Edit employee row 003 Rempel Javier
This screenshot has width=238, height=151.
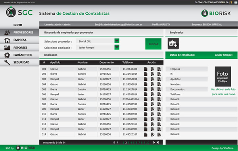[152, 79]
